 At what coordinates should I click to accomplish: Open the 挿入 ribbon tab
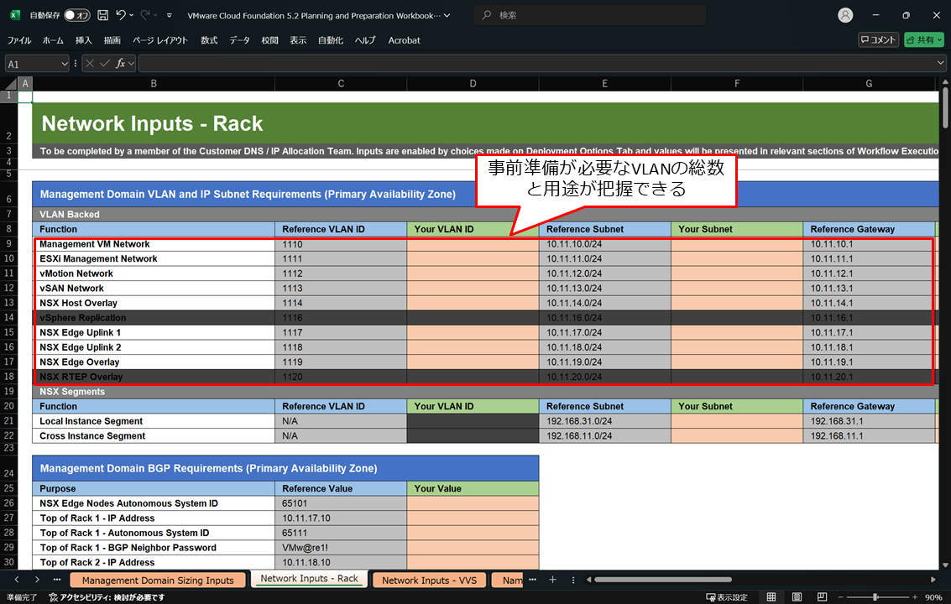(84, 40)
